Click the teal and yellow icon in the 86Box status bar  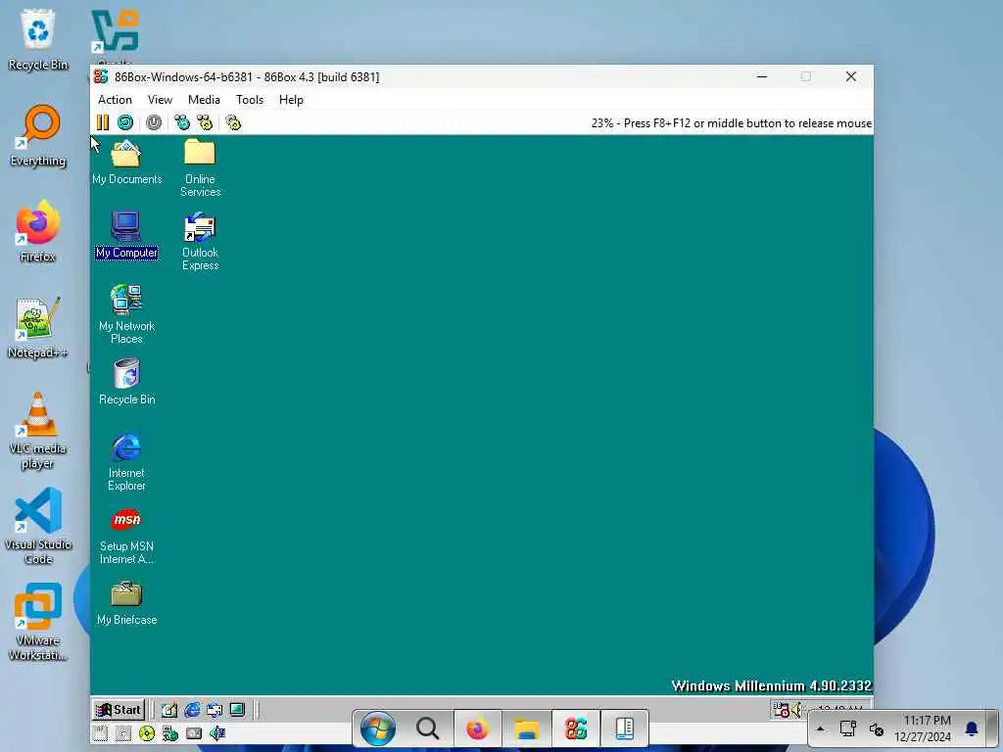pyautogui.click(x=169, y=732)
